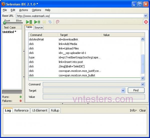The image size is (150, 138).
Task: Click the command table scroll down arrow
Action: (143, 78)
